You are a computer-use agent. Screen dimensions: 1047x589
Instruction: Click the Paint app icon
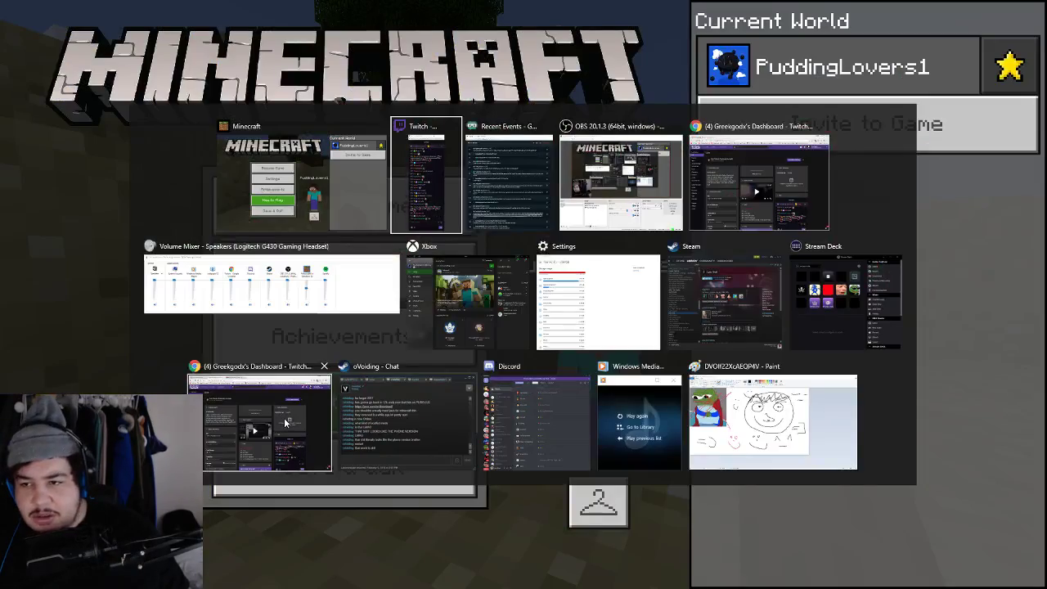click(x=694, y=366)
